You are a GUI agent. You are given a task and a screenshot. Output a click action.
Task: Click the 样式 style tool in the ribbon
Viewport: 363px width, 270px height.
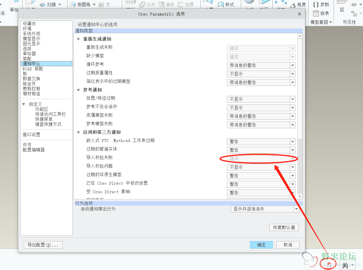tap(226, 4)
